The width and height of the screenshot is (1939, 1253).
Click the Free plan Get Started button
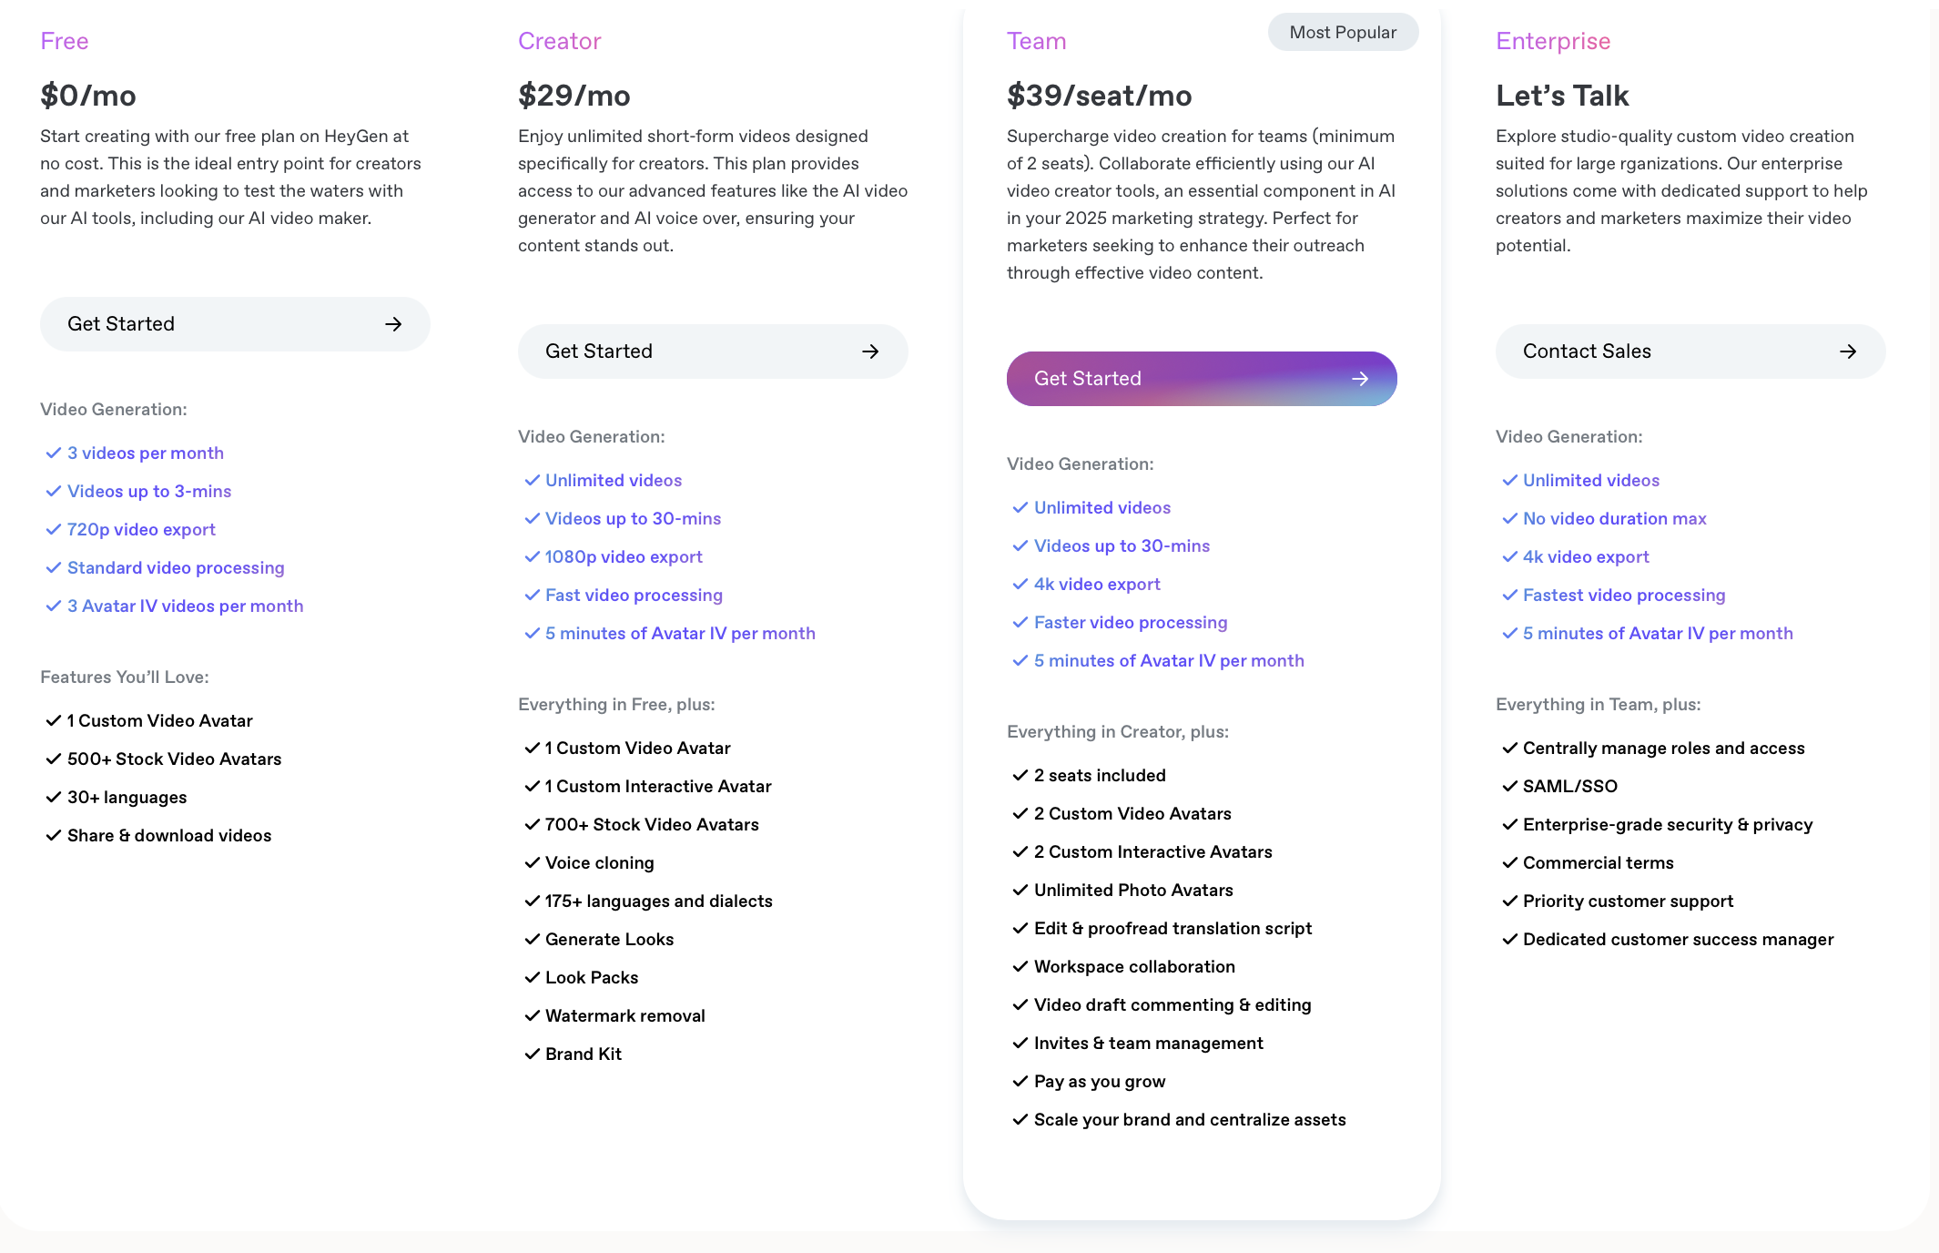(235, 324)
